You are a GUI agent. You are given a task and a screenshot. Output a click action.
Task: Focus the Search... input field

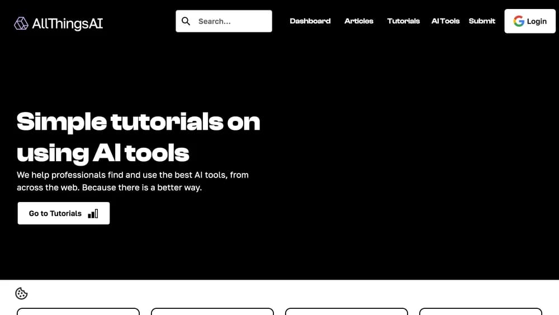click(x=224, y=21)
